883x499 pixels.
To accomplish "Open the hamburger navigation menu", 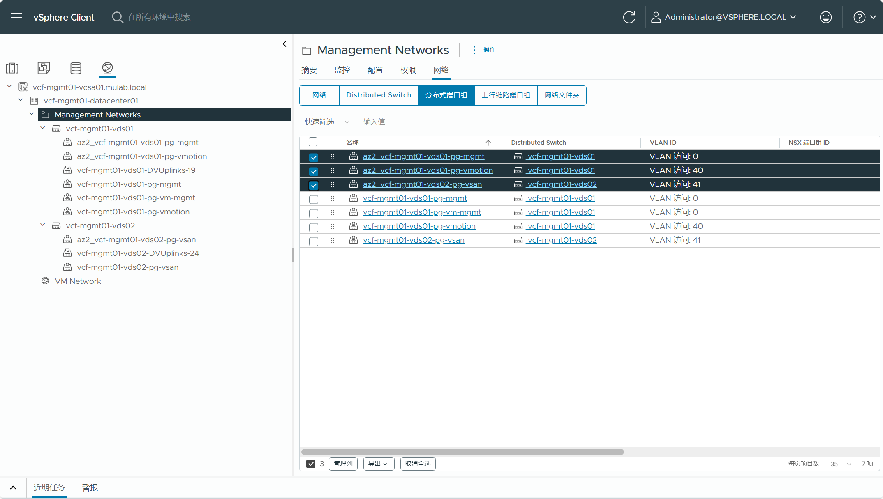I will (x=16, y=17).
